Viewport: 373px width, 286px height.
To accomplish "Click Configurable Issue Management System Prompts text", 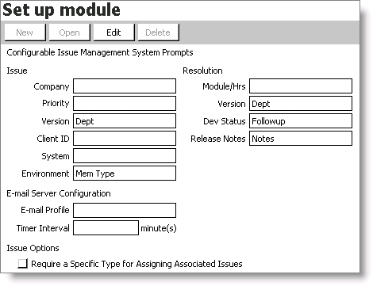I will click(100, 52).
